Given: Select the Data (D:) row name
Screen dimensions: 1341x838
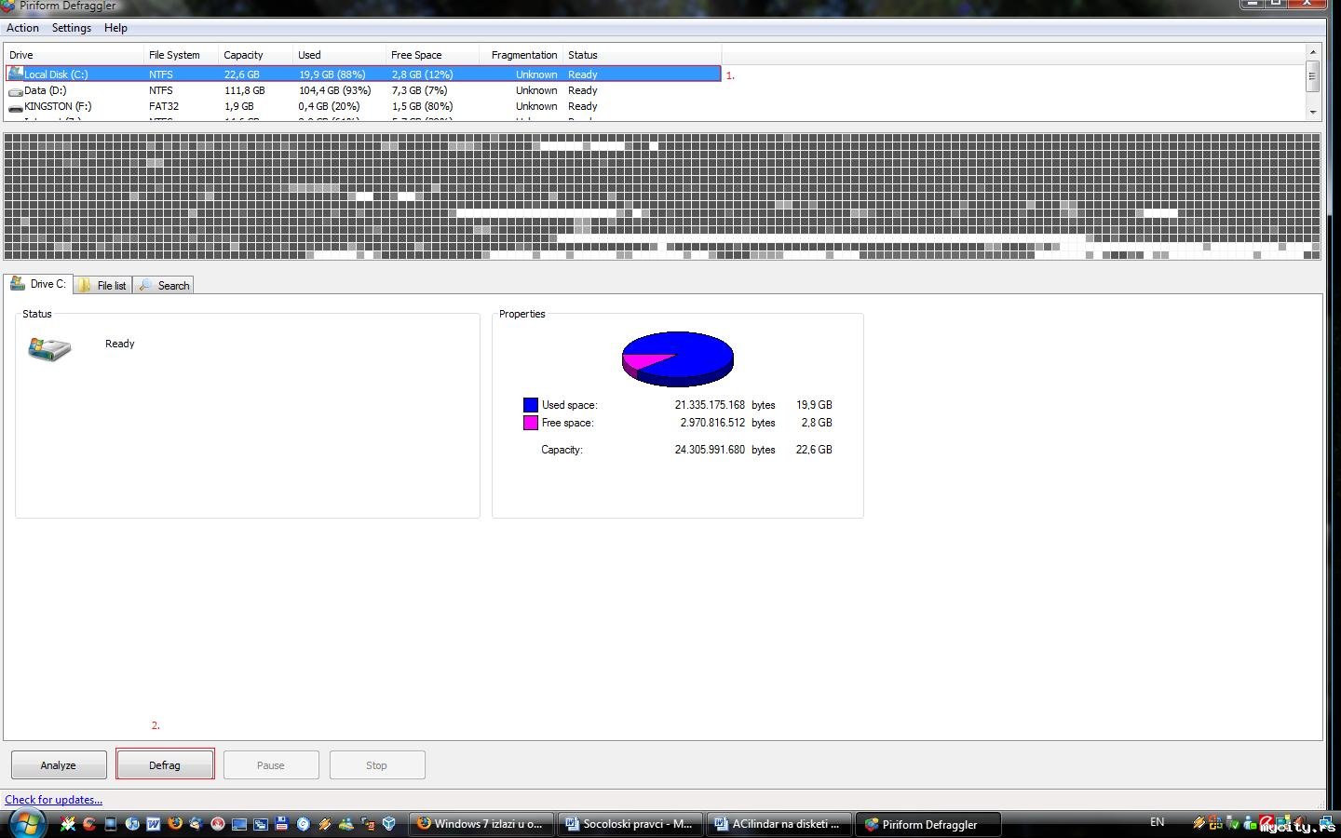Looking at the screenshot, I should coord(46,90).
